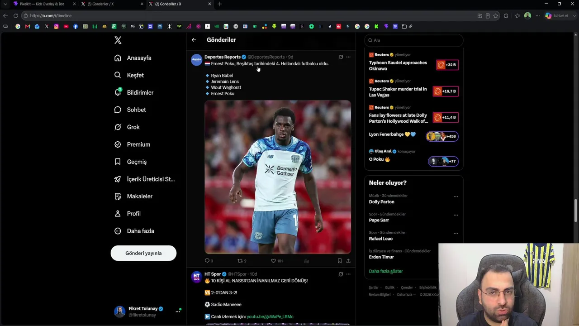Open the Premium page
This screenshot has width=579, height=326.
tap(132, 144)
